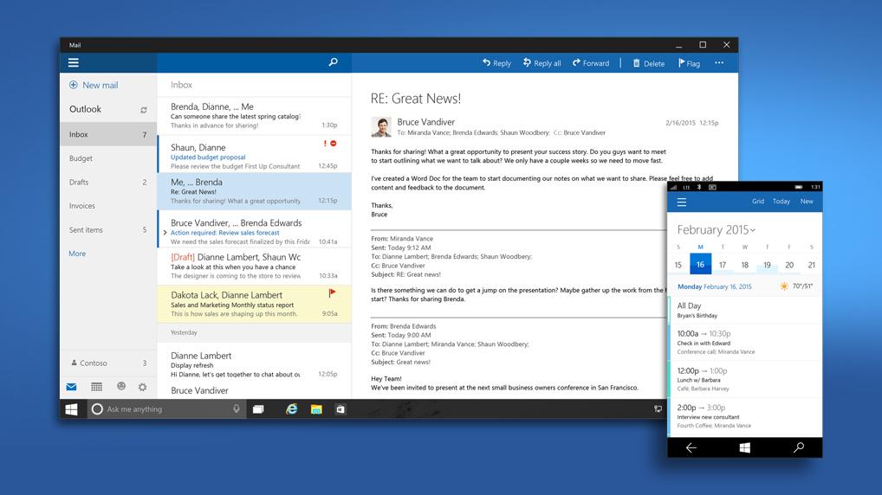
Task: Delete the current email
Action: [649, 63]
